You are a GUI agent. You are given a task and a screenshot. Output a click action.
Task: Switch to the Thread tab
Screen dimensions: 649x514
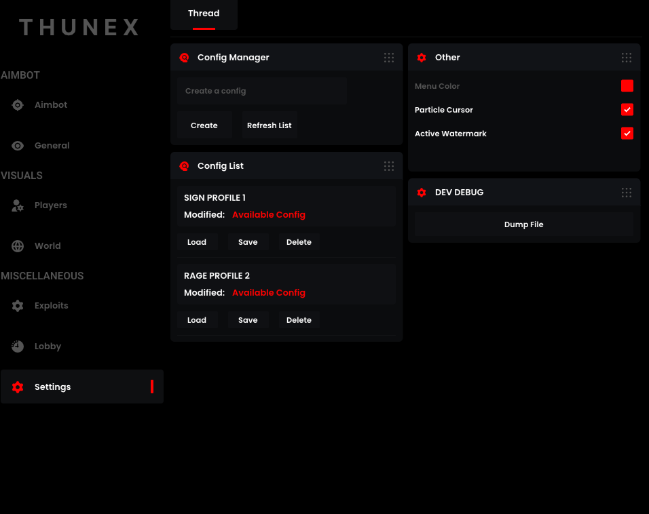coord(203,13)
